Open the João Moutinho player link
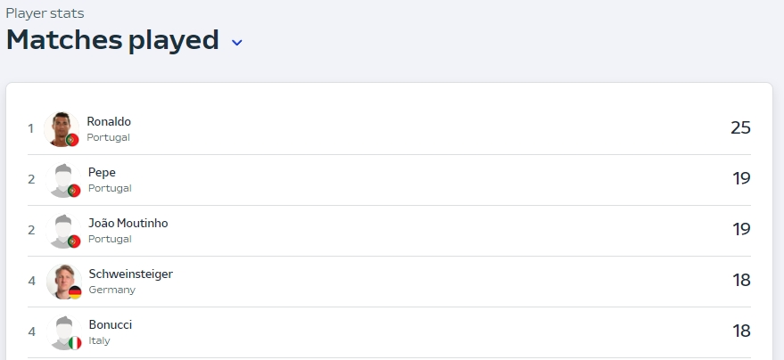Viewport: 784px width, 360px height. coord(128,223)
